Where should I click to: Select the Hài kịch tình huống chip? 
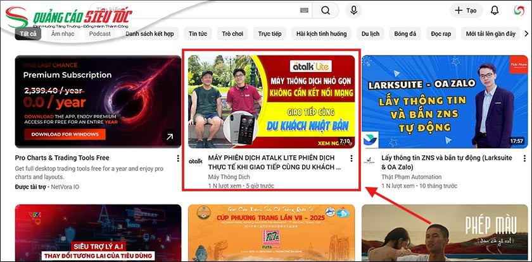(321, 34)
